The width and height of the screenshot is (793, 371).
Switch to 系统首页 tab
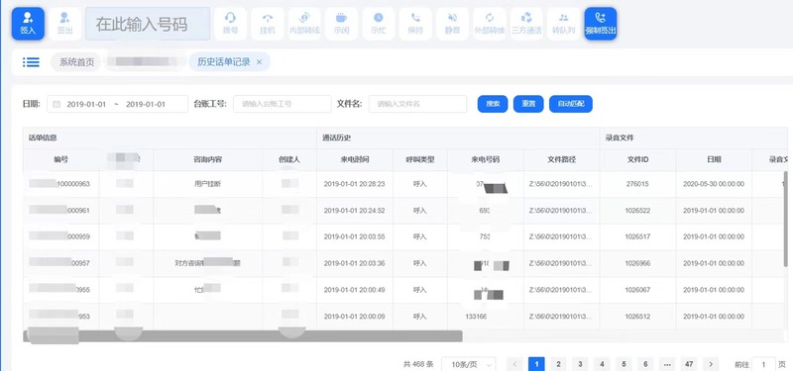pos(77,62)
